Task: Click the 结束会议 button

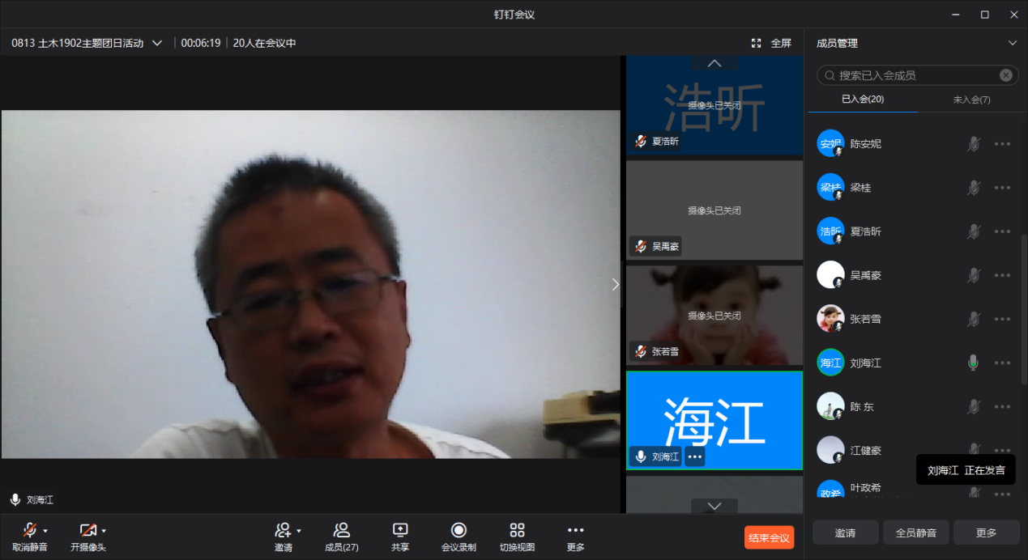Action: click(x=769, y=537)
